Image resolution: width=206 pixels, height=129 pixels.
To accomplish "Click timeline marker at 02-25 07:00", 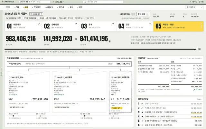I will 85,116.
